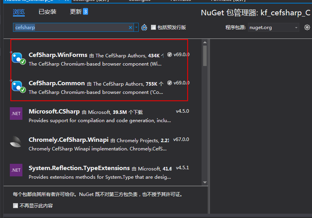Open the 已安装 tab

pos(48,12)
